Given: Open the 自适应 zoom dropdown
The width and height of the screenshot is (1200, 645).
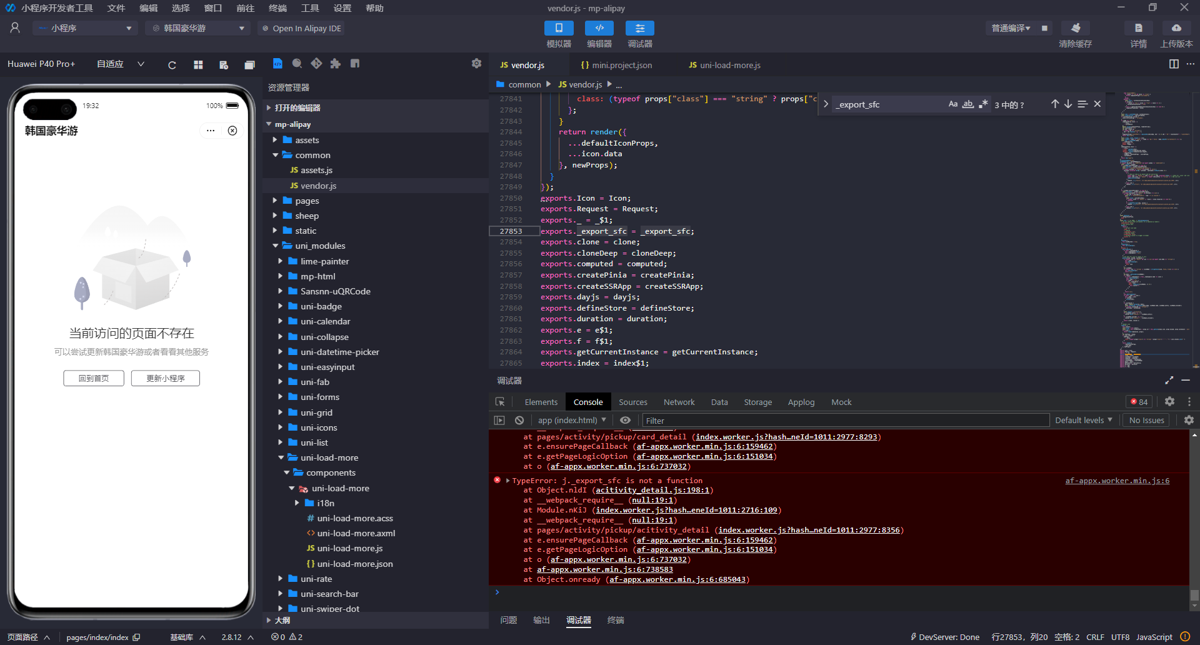Looking at the screenshot, I should pos(120,64).
